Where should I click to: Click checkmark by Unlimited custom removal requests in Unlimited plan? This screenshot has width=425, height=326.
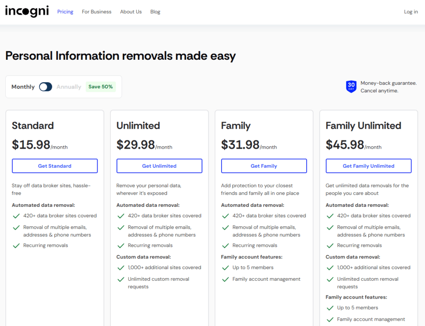[x=121, y=279]
